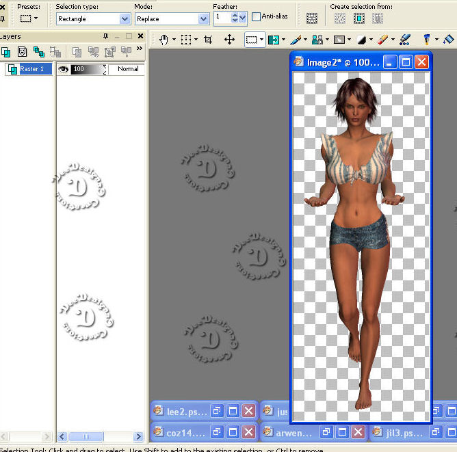Image resolution: width=457 pixels, height=452 pixels.
Task: Select the Eraser tool
Action: tap(382, 40)
